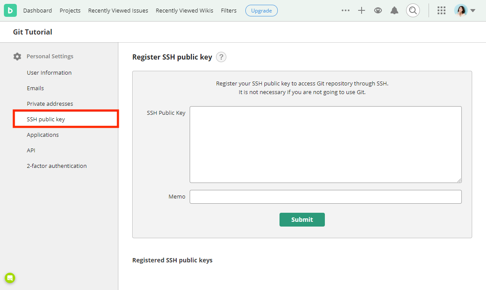486x290 pixels.
Task: Open the Filters menu
Action: click(x=229, y=10)
